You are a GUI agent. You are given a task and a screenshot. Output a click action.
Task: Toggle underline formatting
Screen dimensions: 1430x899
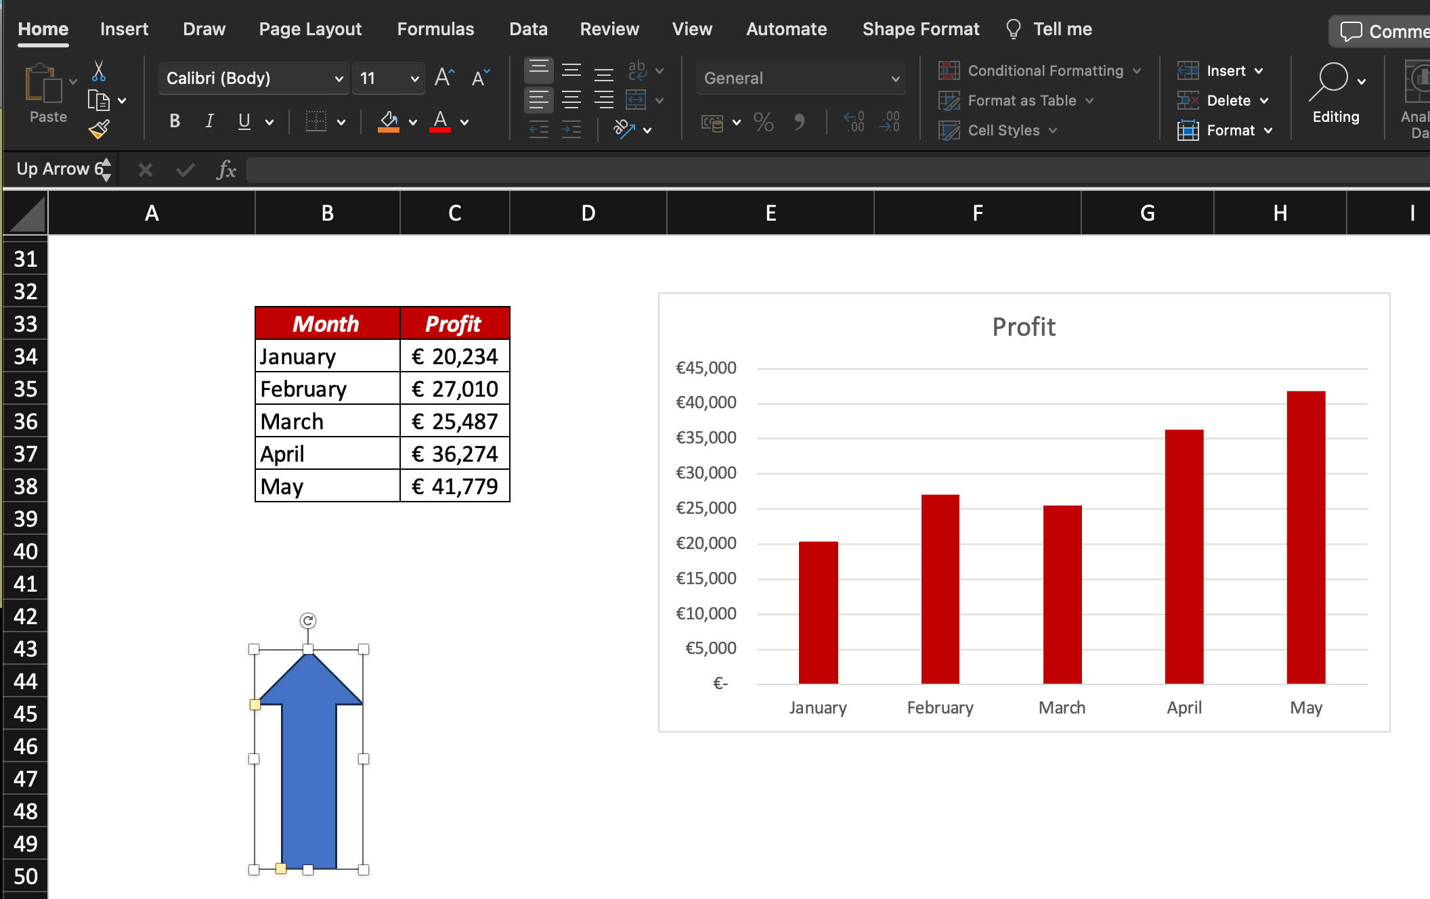(242, 121)
